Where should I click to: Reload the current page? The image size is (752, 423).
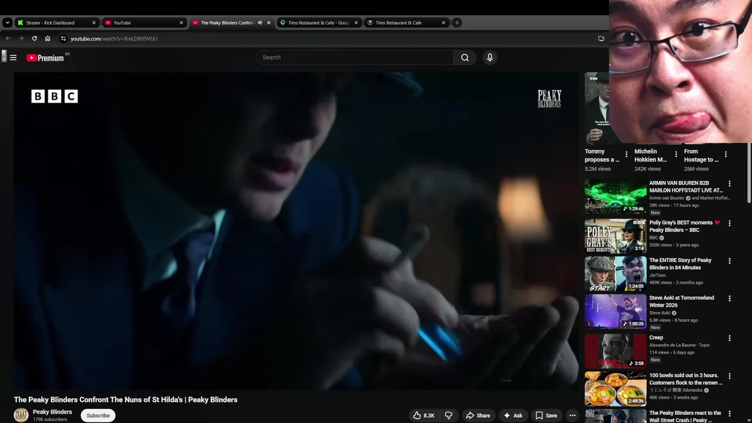[x=34, y=39]
